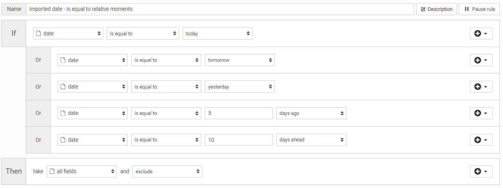
Task: Open the 'exclude' action dropdown
Action: (167, 171)
